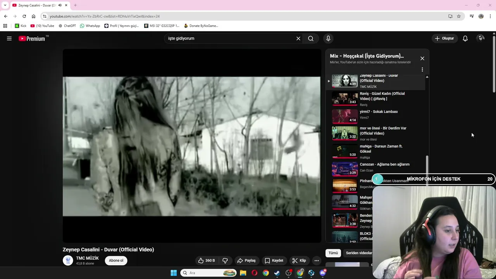Expand tab search dropdown arrow
496x279 pixels.
pos(5,5)
